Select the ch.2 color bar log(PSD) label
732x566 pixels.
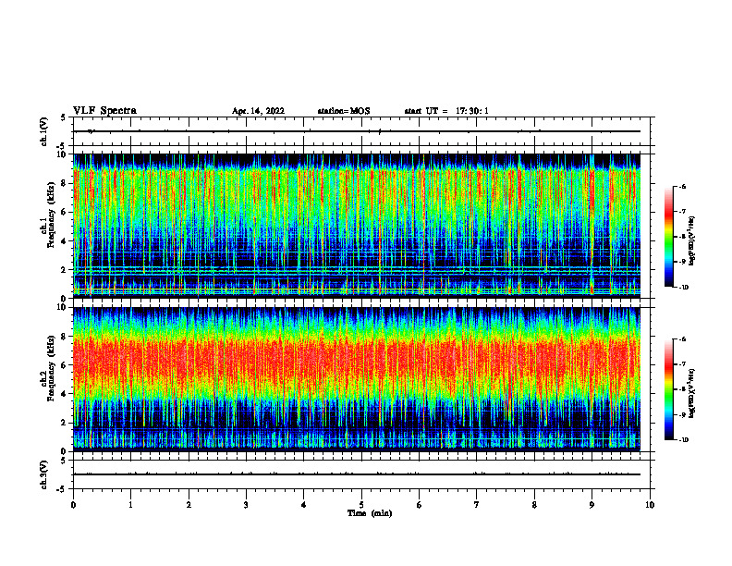click(x=692, y=393)
